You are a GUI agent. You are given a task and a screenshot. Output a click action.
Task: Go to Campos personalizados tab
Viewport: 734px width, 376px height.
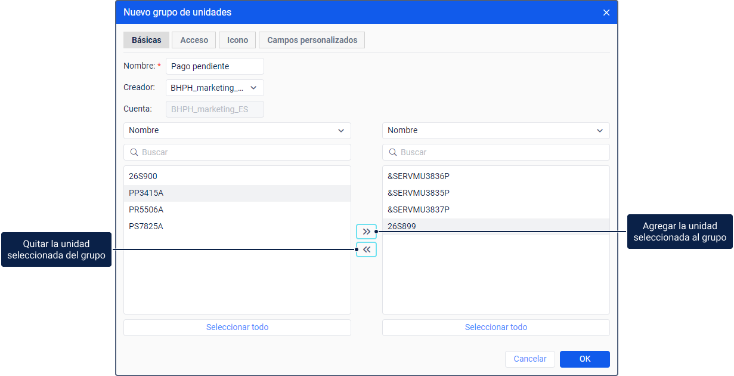(x=312, y=40)
